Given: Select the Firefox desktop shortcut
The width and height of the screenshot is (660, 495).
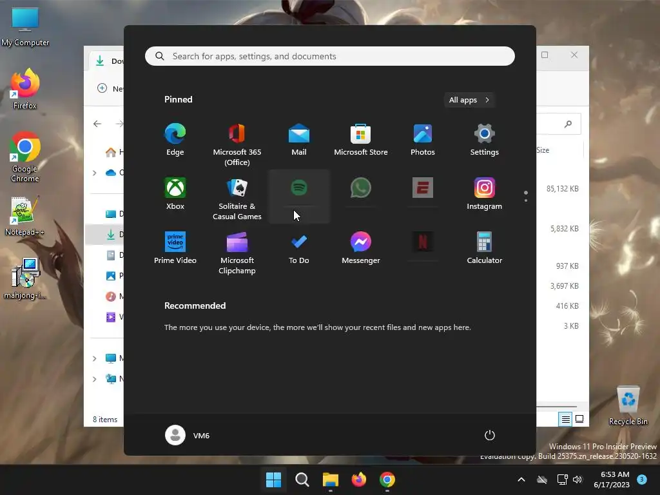Looking at the screenshot, I should point(25,89).
